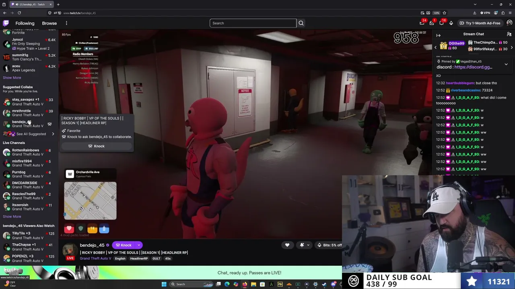Open the Browse tab
Image resolution: width=515 pixels, height=289 pixels.
(49, 23)
